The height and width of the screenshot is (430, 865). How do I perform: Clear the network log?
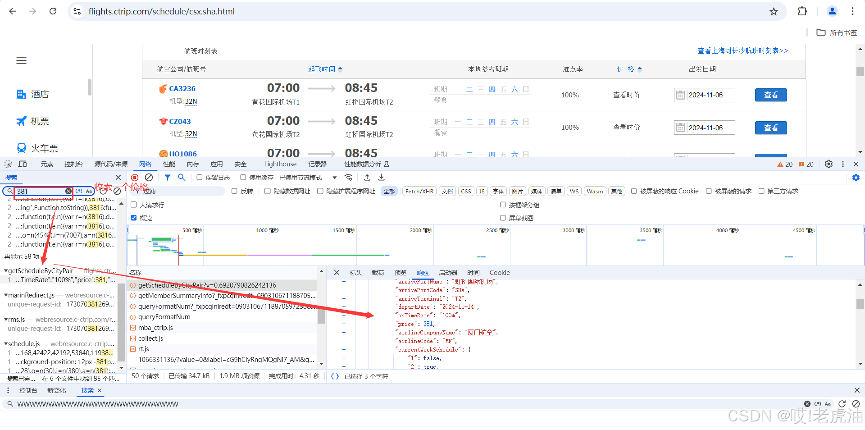point(149,178)
